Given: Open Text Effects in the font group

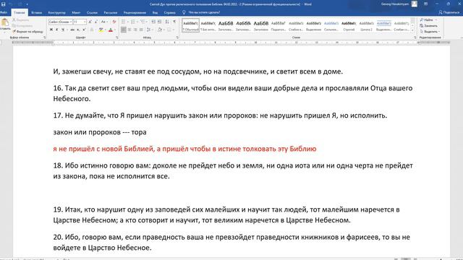Looking at the screenshot, I should pyautogui.click(x=92, y=30).
